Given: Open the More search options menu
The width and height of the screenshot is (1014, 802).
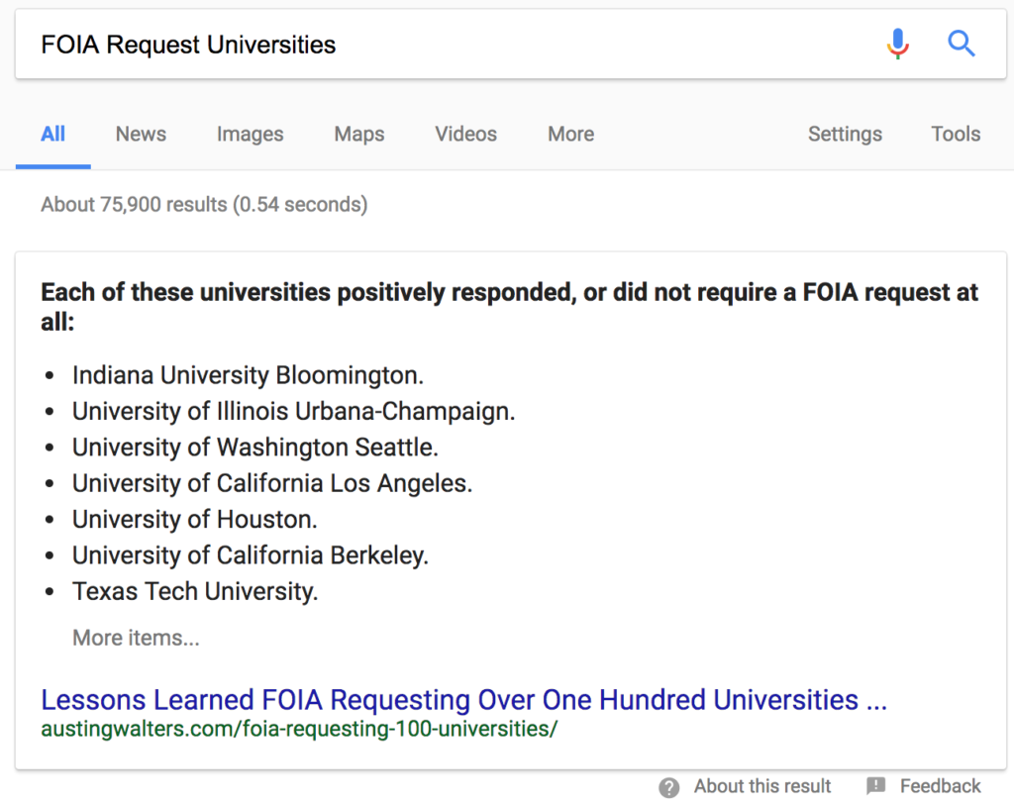Looking at the screenshot, I should pyautogui.click(x=571, y=134).
